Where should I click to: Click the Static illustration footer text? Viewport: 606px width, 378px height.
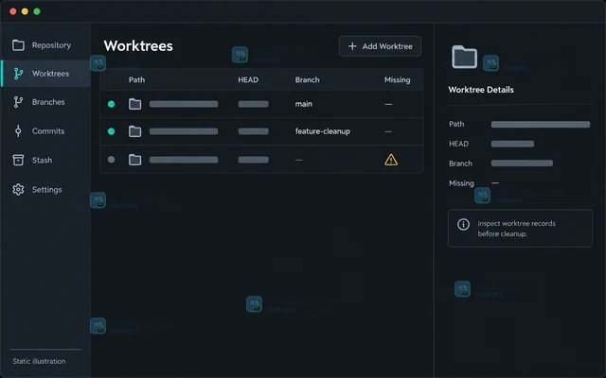coord(39,361)
